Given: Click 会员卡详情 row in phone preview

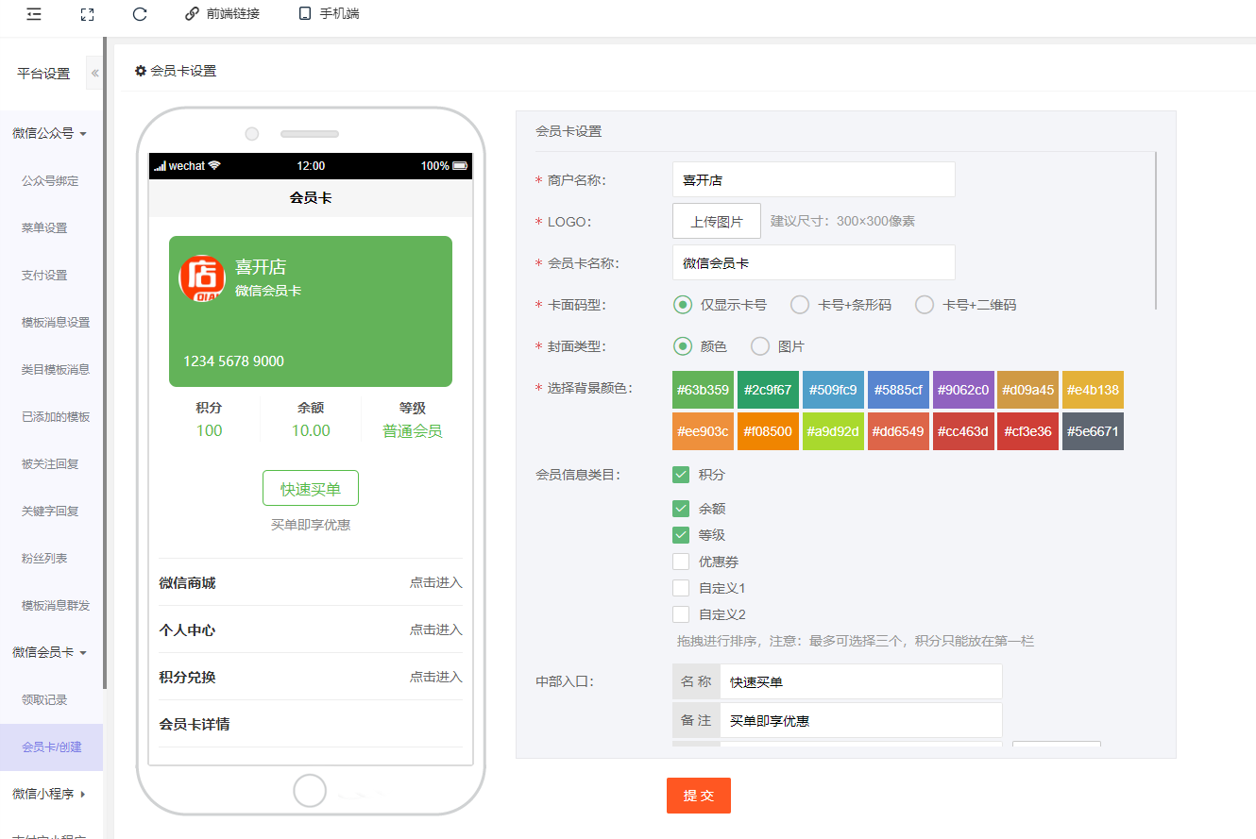Looking at the screenshot, I should pos(311,724).
